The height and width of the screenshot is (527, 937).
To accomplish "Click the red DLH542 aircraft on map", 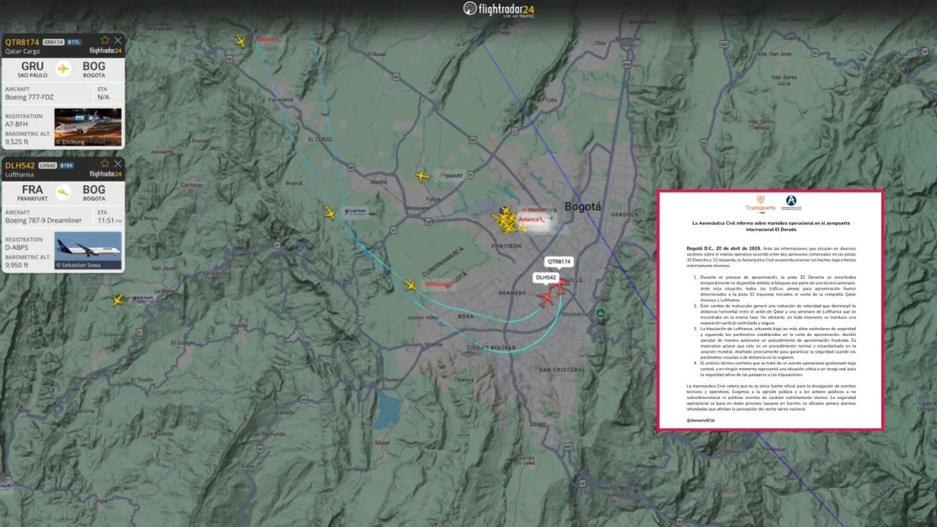I will [545, 299].
